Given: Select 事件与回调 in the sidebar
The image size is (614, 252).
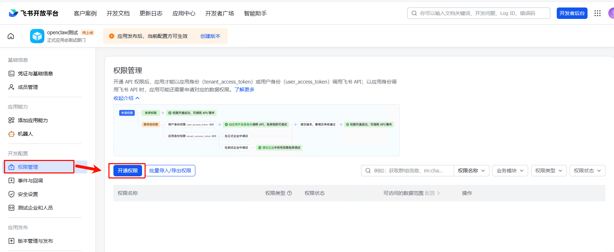Looking at the screenshot, I should pyautogui.click(x=30, y=181).
